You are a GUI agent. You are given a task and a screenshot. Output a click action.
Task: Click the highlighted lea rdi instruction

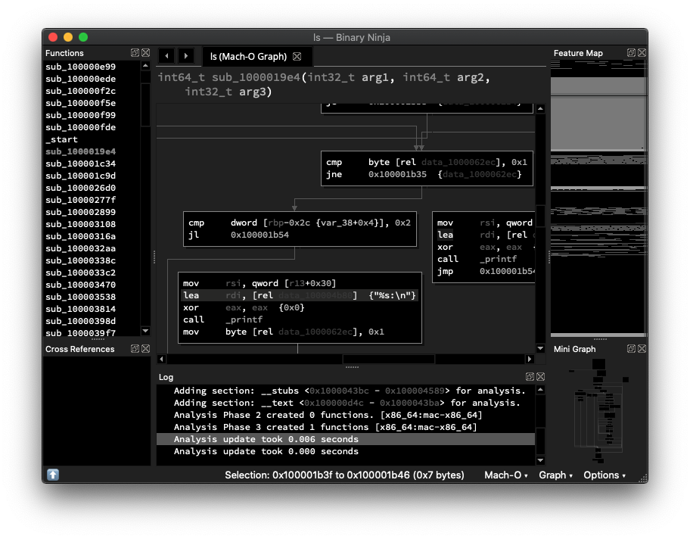click(x=300, y=295)
